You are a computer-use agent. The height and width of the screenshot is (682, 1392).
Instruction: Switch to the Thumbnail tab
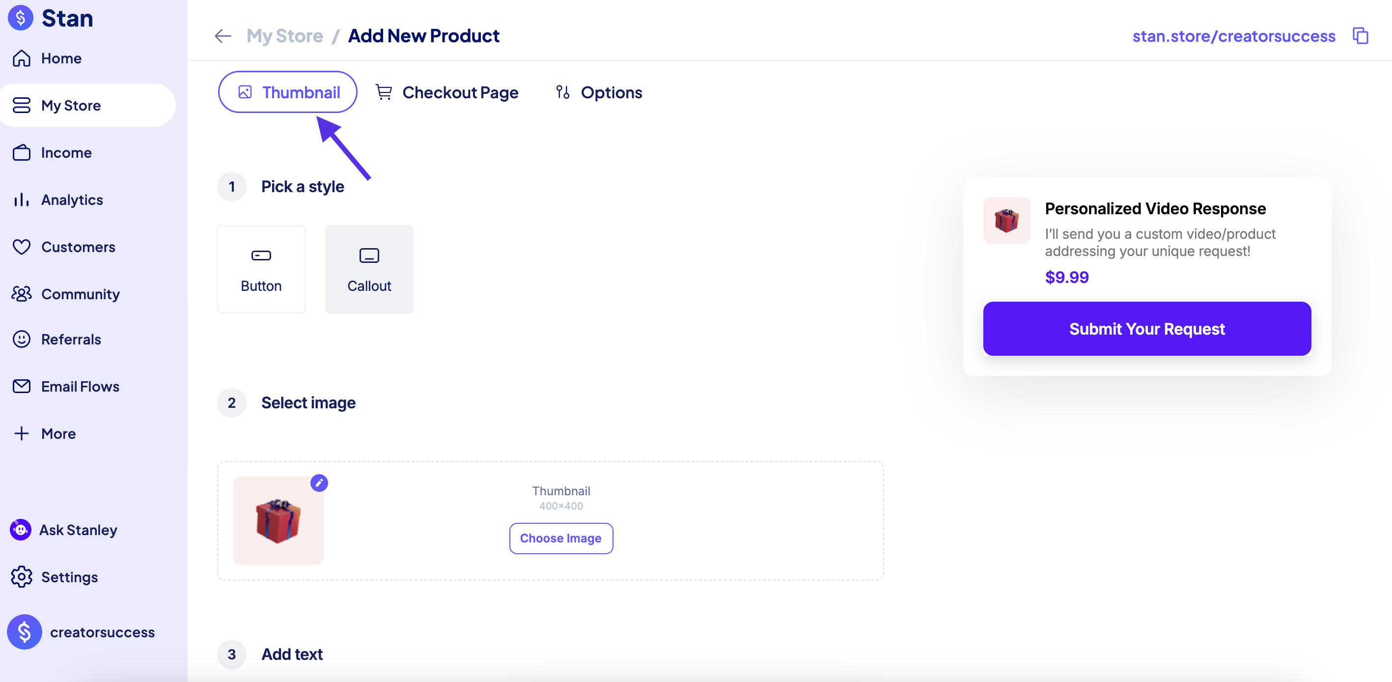coord(287,92)
